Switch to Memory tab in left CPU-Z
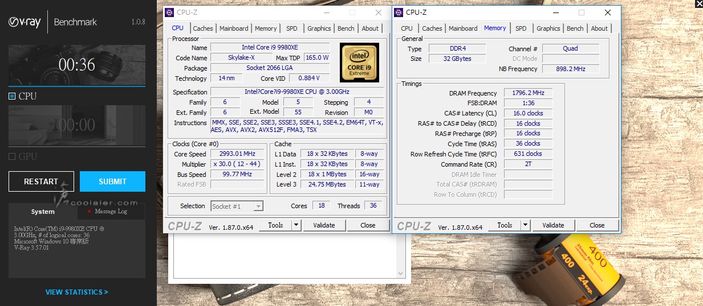This screenshot has width=703, height=306. pos(266,28)
